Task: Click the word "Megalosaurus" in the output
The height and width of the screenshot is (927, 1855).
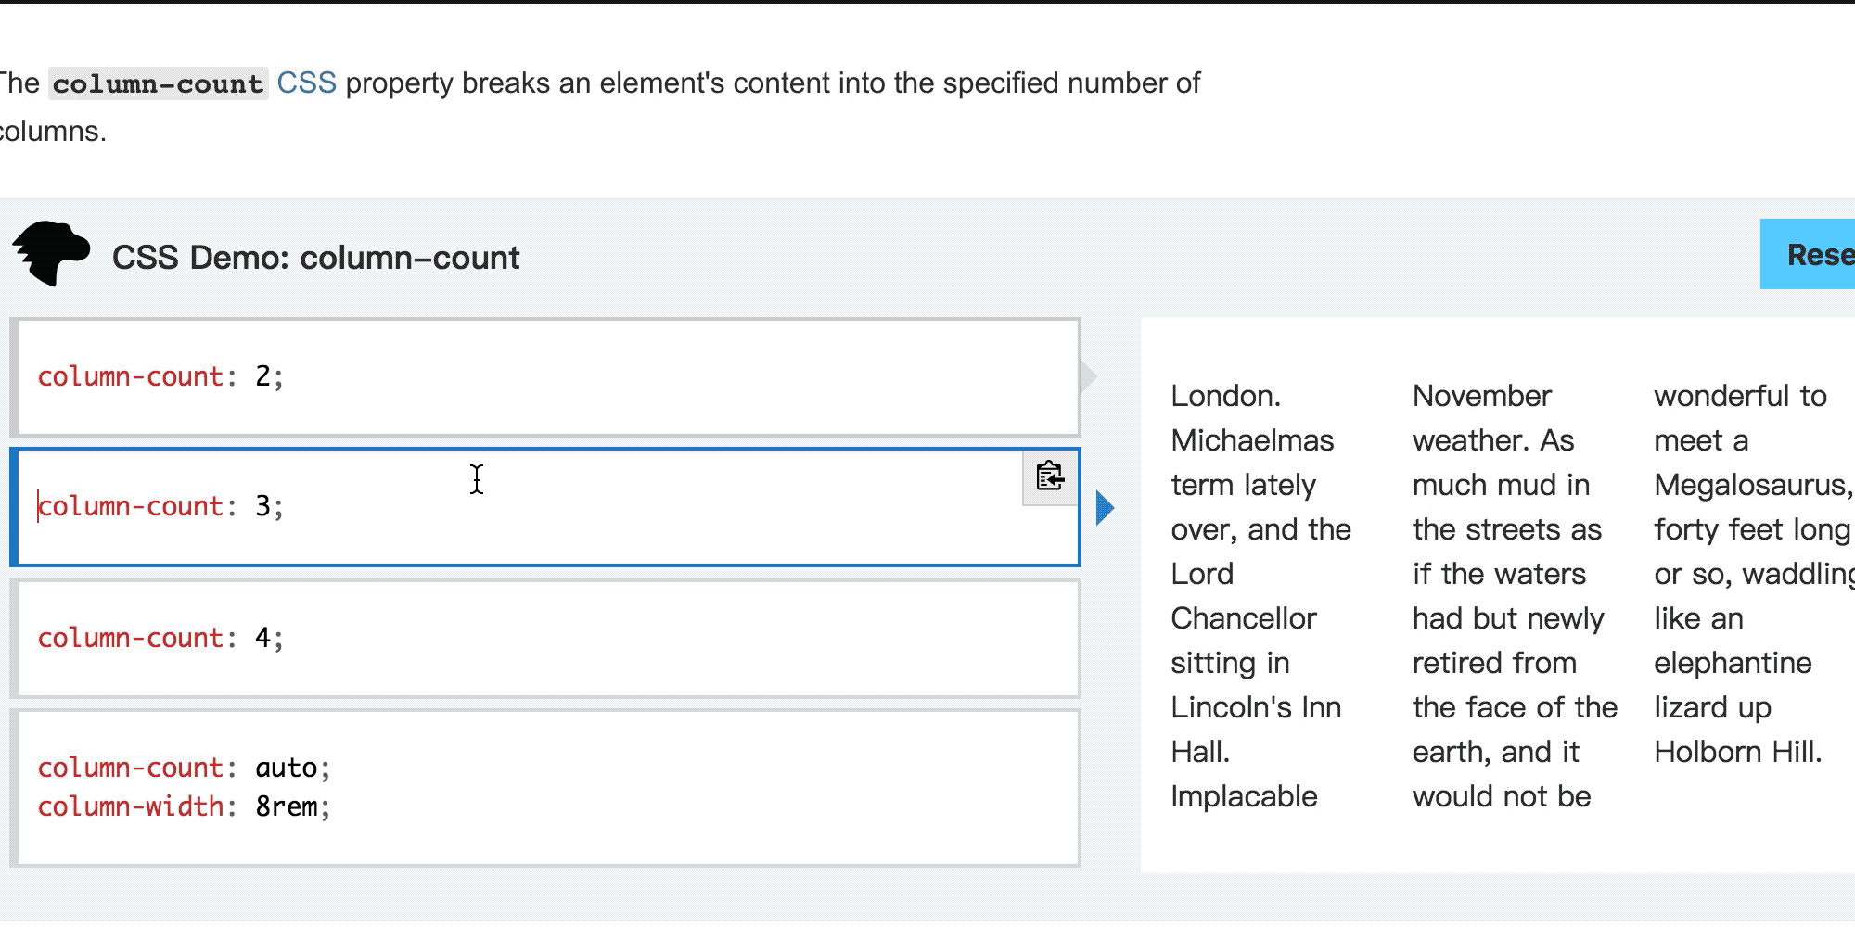Action: tap(1750, 485)
